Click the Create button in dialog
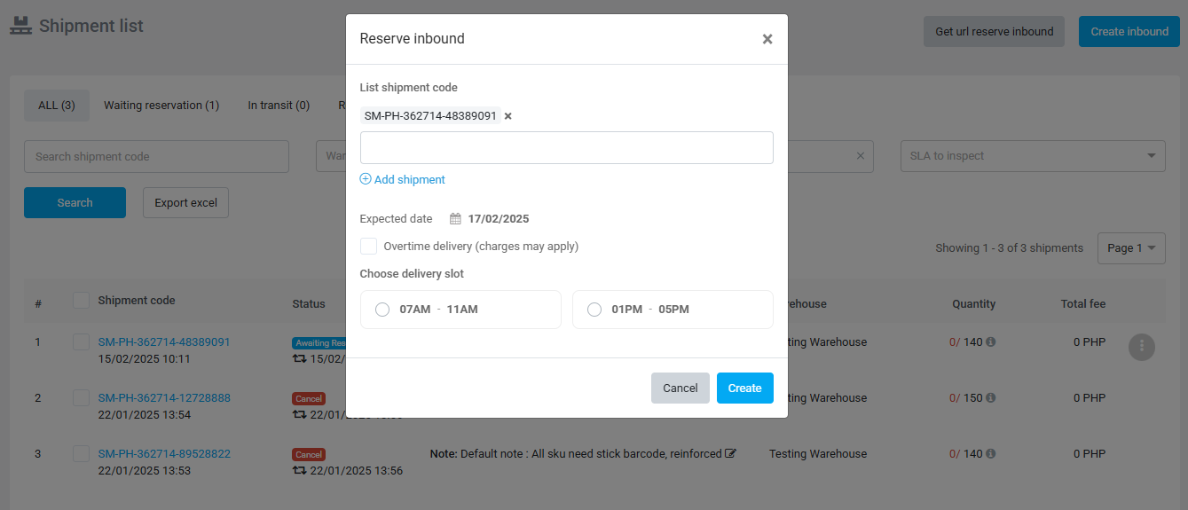The width and height of the screenshot is (1188, 510). (x=744, y=388)
